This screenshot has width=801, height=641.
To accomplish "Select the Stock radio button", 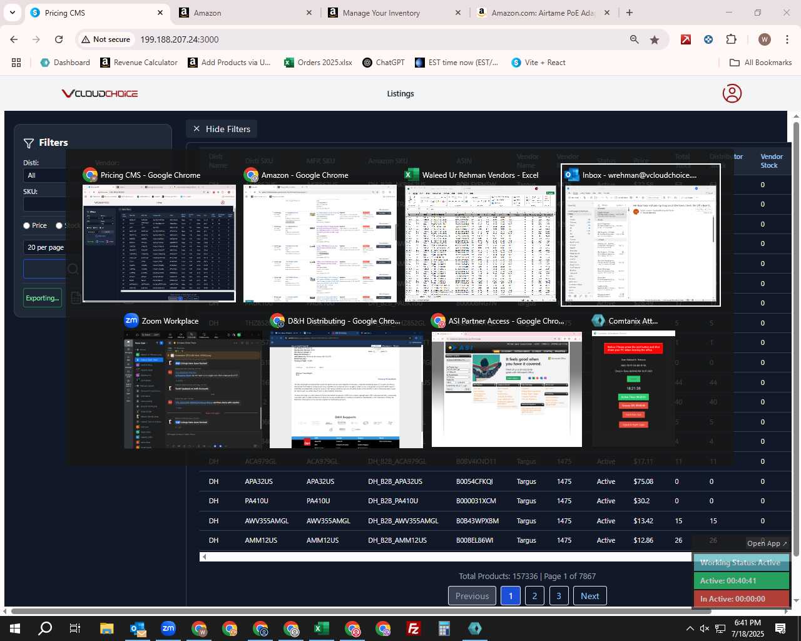I will click(x=59, y=225).
